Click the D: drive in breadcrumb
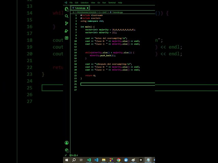218x163 pixels. point(74,12)
